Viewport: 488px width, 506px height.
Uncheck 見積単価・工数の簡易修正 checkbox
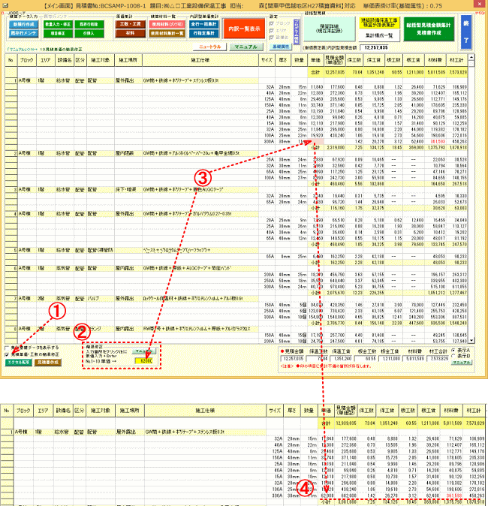(x=7, y=354)
